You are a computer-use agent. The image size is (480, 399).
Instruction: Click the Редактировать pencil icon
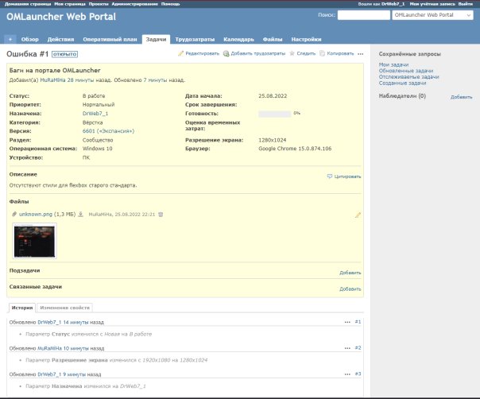pyautogui.click(x=181, y=53)
